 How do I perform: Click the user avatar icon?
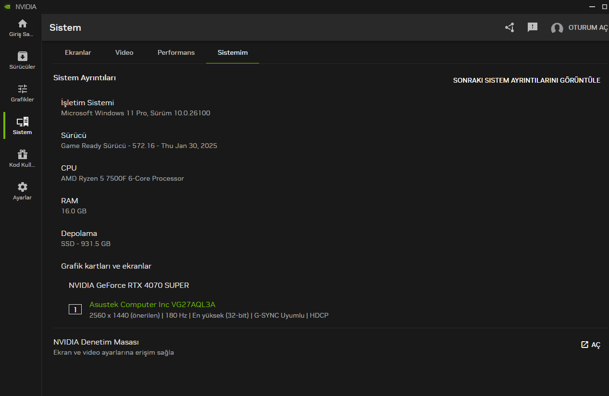coord(557,28)
